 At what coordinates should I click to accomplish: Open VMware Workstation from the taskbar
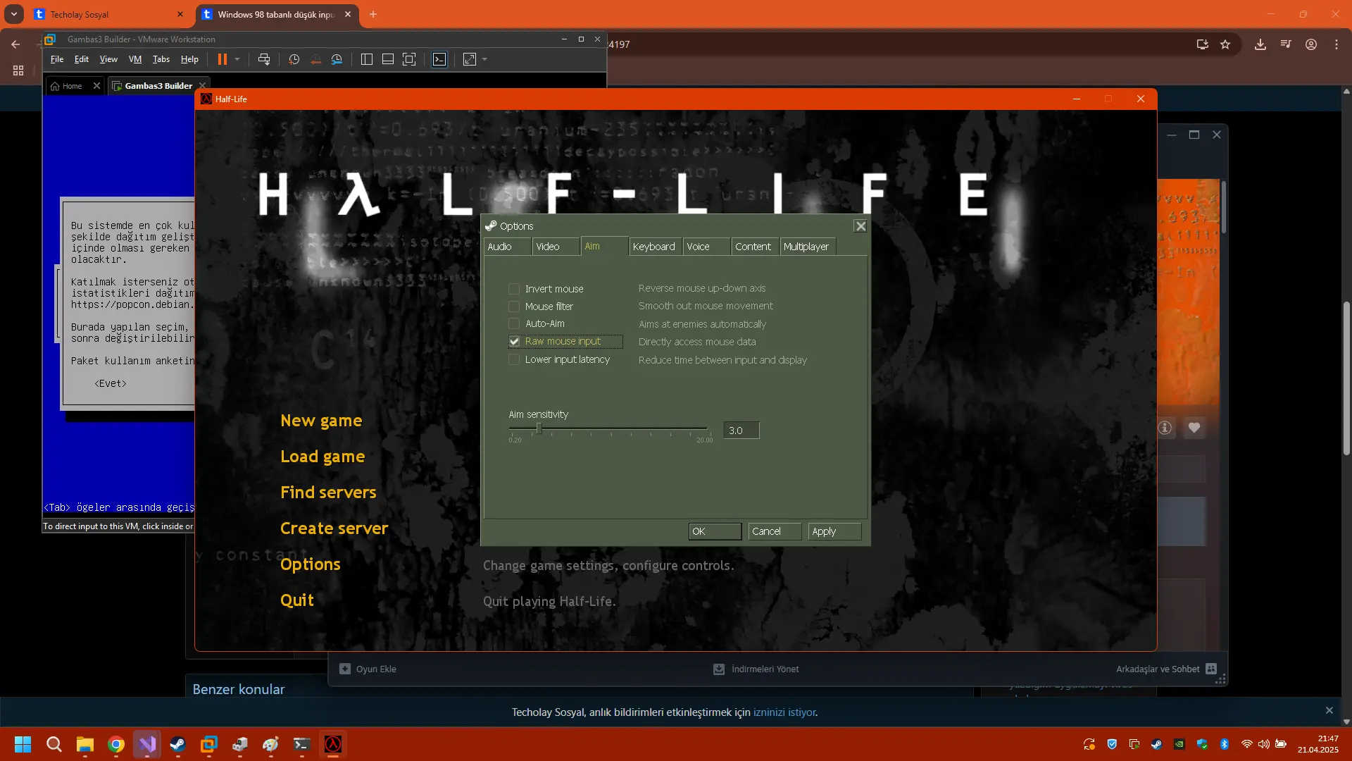[x=209, y=744]
